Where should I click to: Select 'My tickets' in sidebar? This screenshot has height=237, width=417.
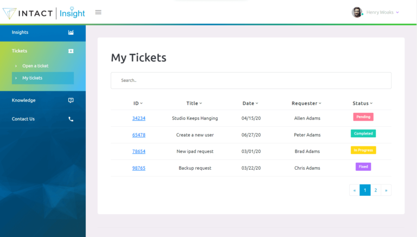click(33, 78)
